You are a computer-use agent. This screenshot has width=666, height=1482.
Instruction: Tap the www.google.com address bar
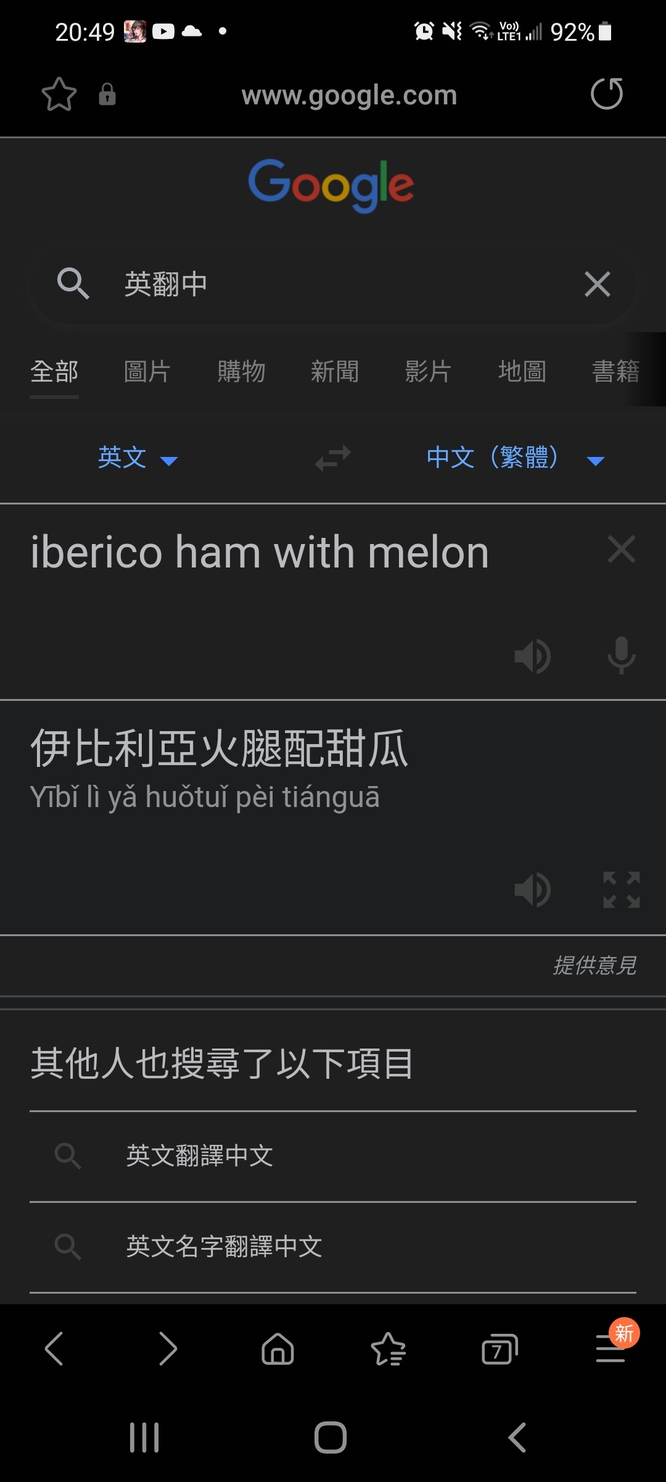click(349, 96)
